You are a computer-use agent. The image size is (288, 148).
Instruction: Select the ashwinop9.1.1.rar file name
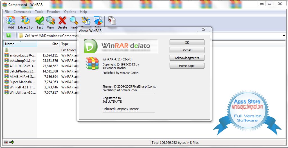point(22,60)
